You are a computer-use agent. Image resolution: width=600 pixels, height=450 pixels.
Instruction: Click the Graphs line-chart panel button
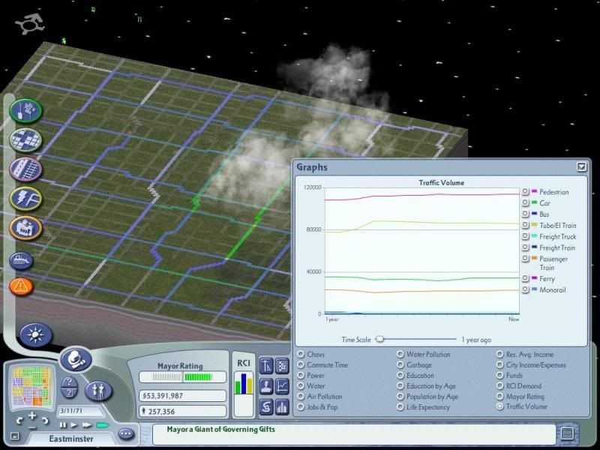pyautogui.click(x=282, y=386)
